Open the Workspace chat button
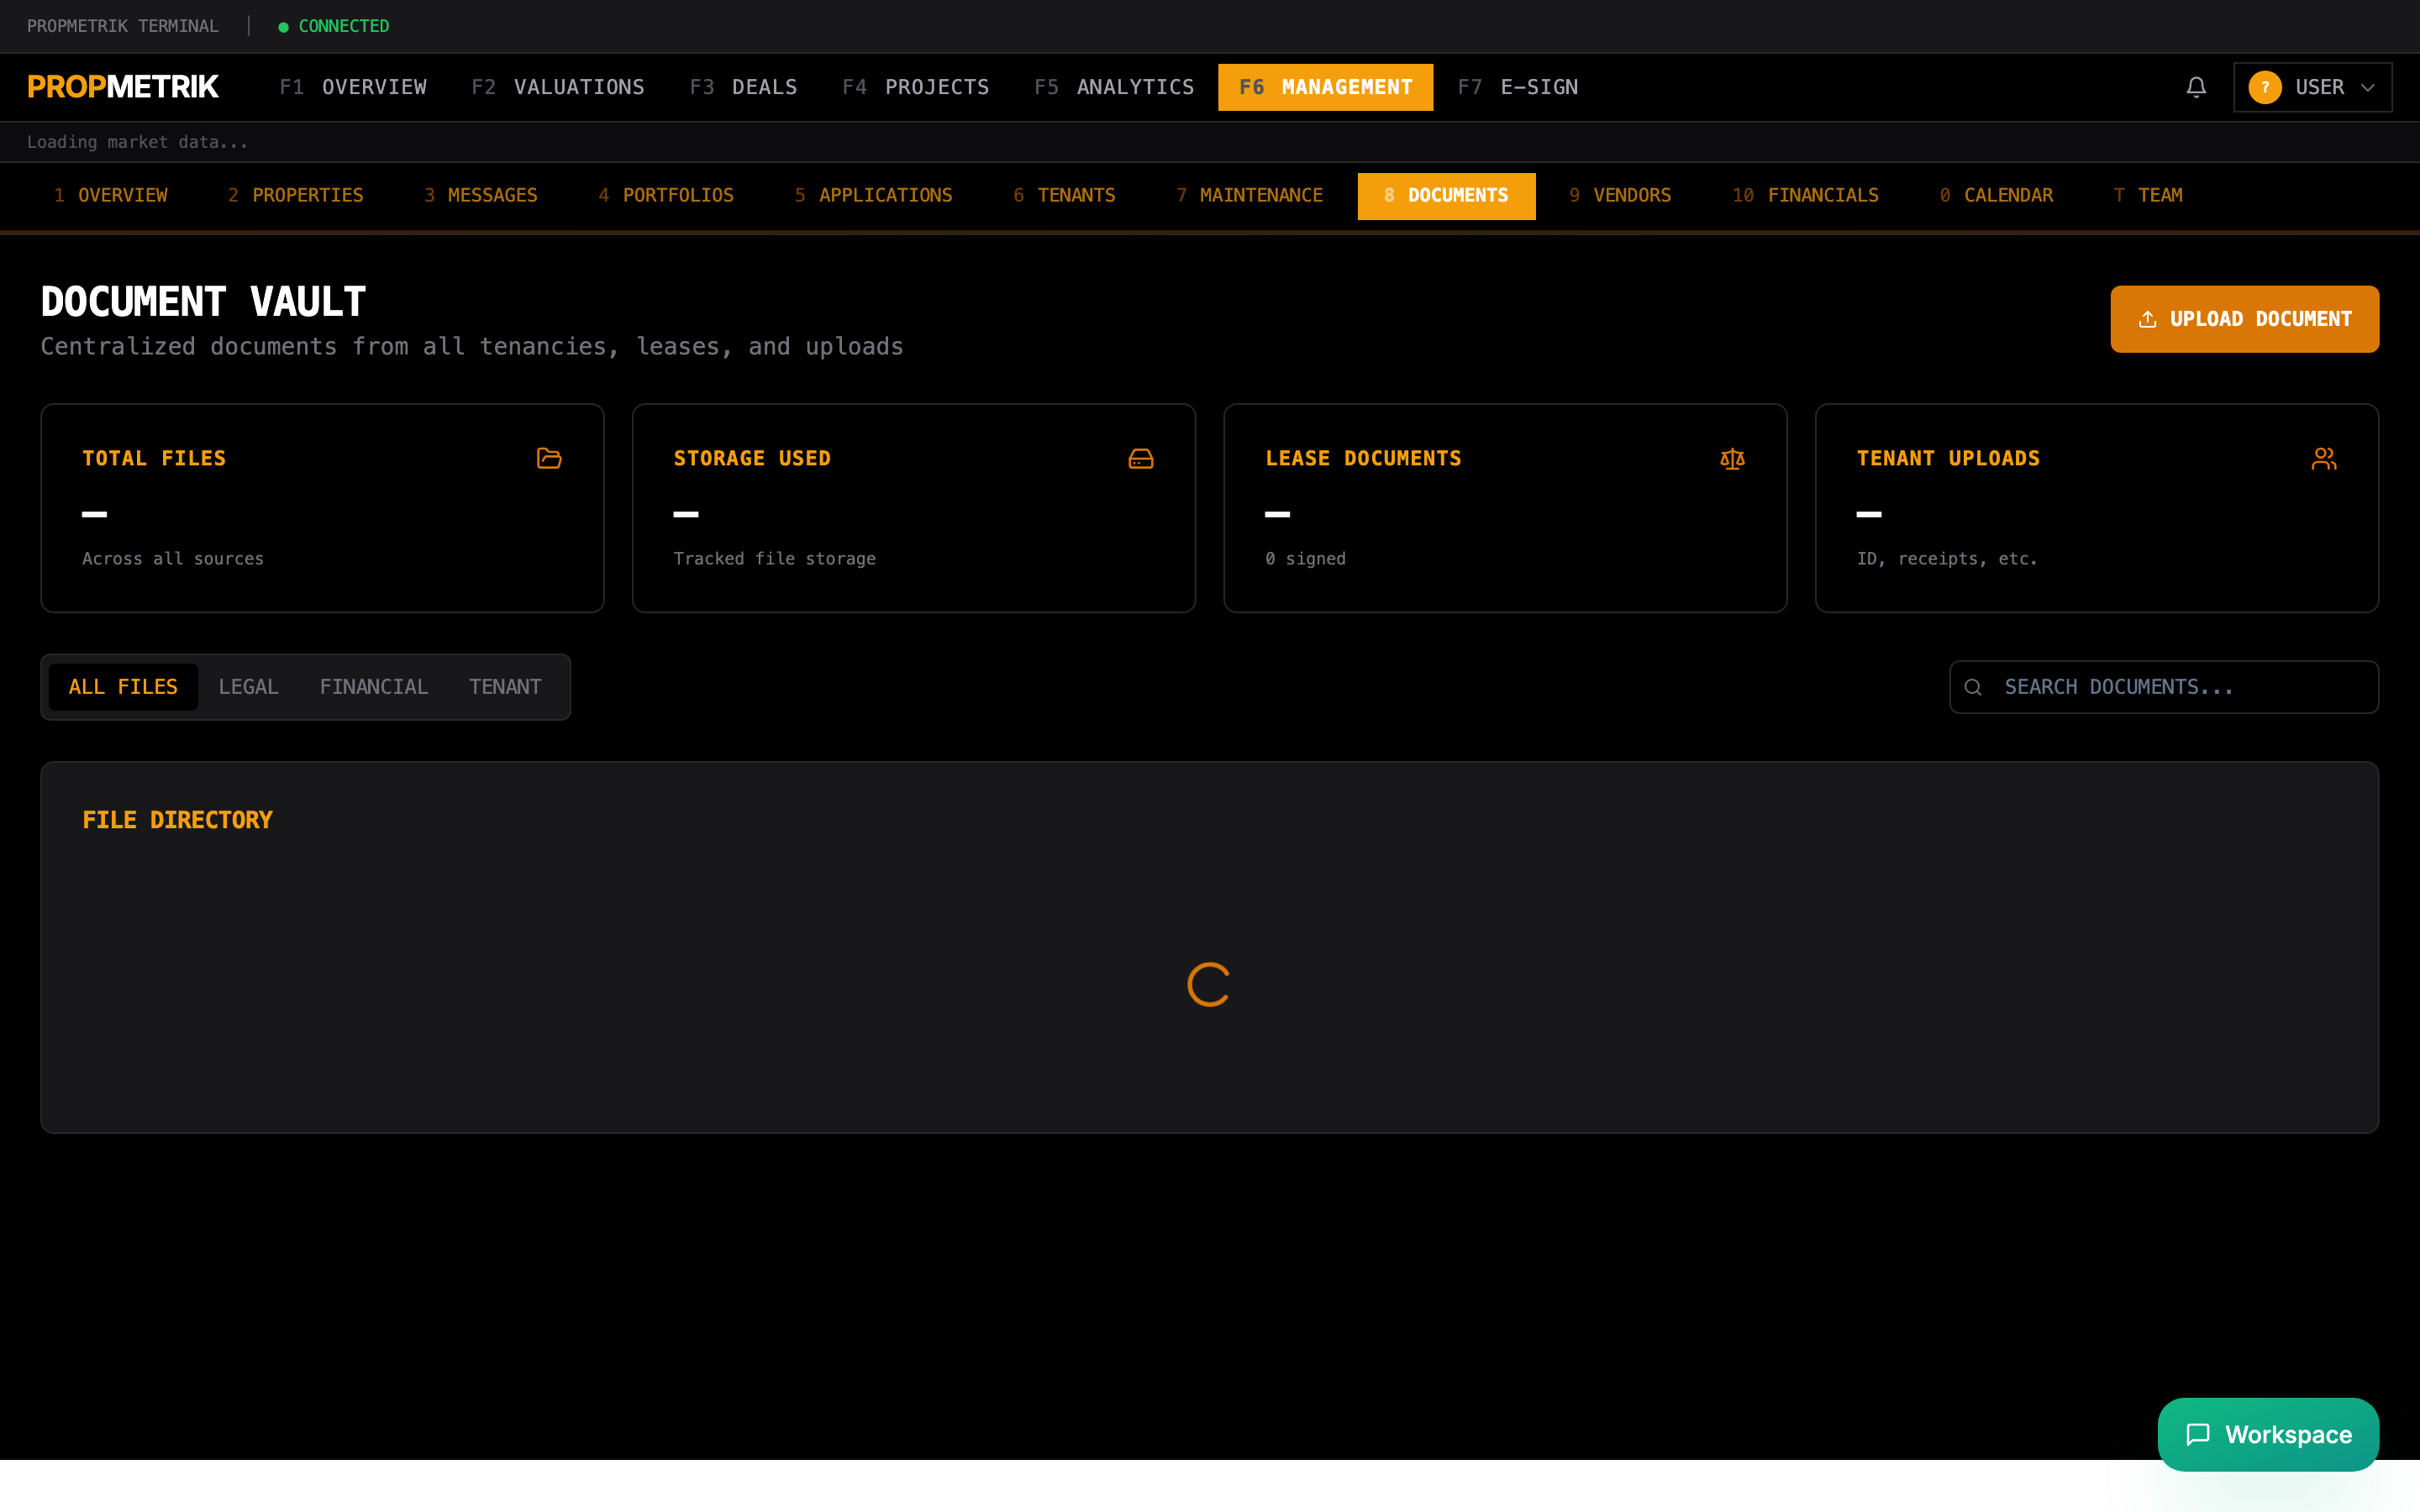The height and width of the screenshot is (1512, 2420). (x=2268, y=1434)
